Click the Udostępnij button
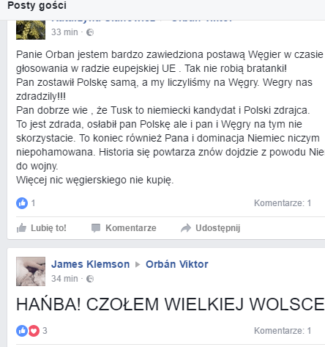Viewport: 325px width, 347px height. (211, 228)
